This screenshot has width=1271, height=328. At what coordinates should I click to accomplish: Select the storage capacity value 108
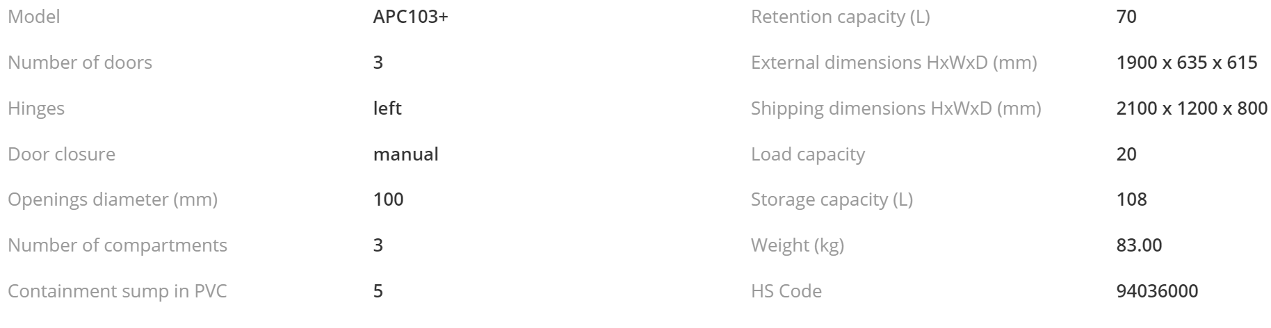[1131, 199]
